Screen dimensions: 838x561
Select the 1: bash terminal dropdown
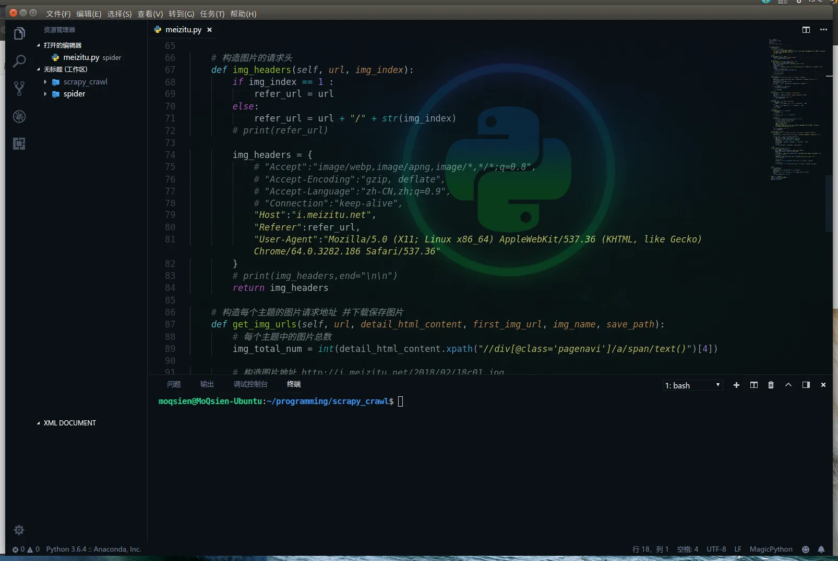point(692,385)
